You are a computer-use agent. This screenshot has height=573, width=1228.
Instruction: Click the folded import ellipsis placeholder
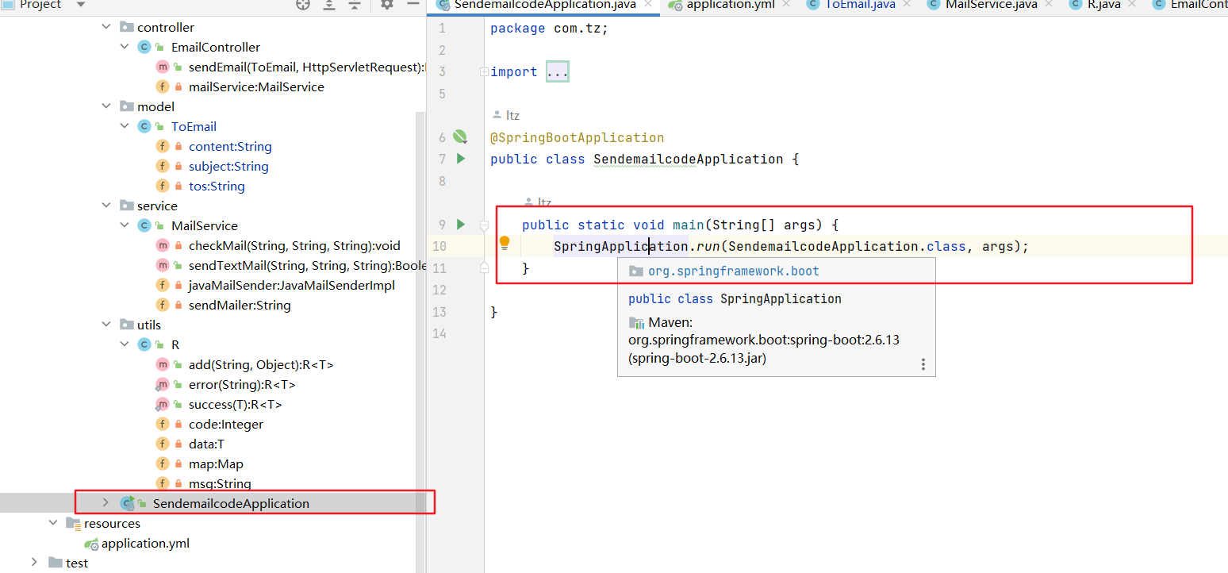(558, 72)
